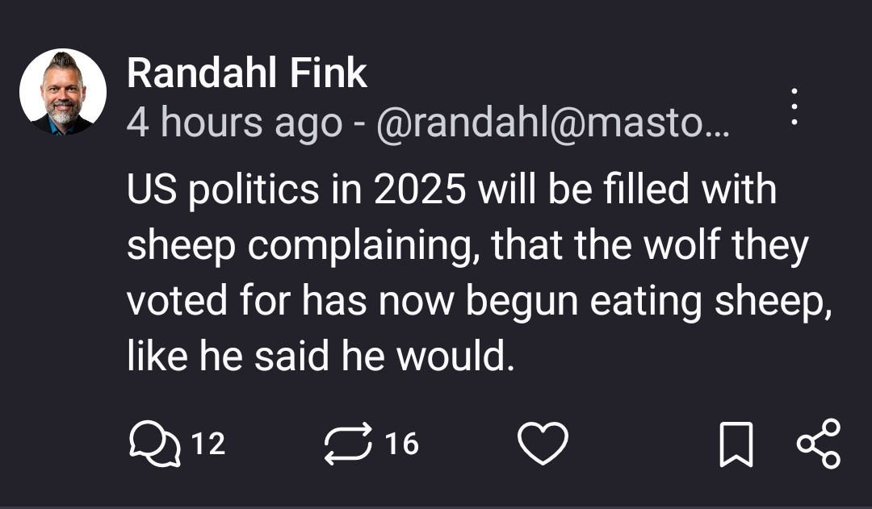Click the line beginning "sheep complaining"
Screen dimensions: 872x509
pos(467,246)
